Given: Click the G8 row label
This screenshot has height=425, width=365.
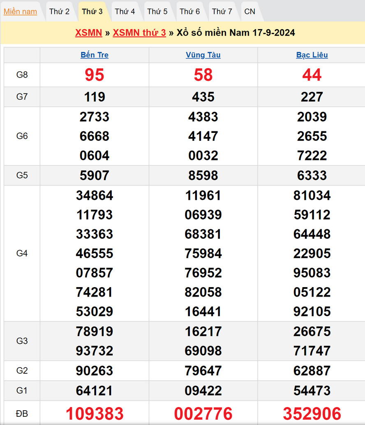Looking at the screenshot, I should [22, 75].
